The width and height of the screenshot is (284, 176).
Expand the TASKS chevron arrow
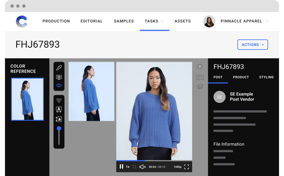tap(162, 21)
